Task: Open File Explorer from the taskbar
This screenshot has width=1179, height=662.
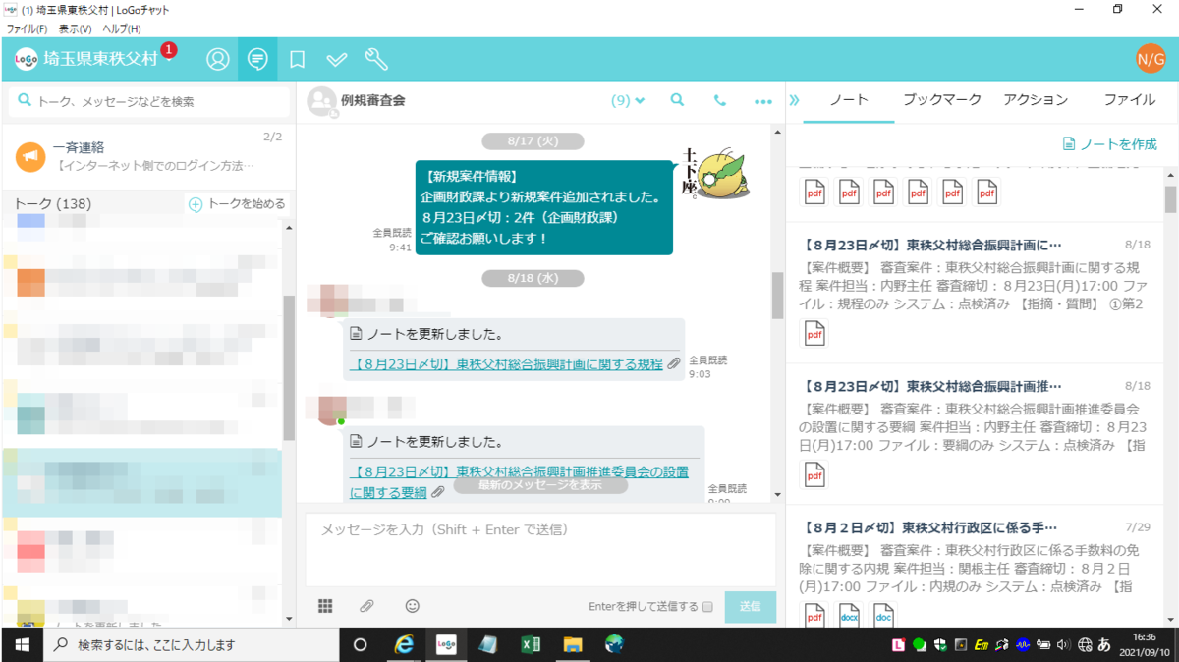Action: click(573, 644)
